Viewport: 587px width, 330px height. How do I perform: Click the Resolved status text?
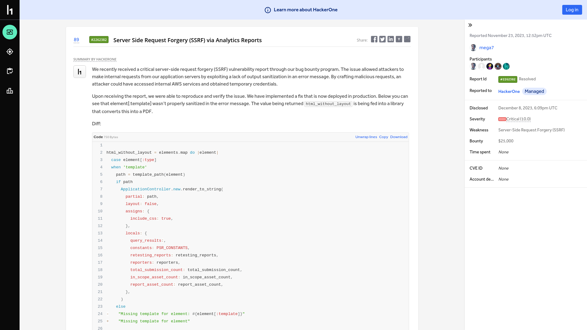[x=527, y=79]
